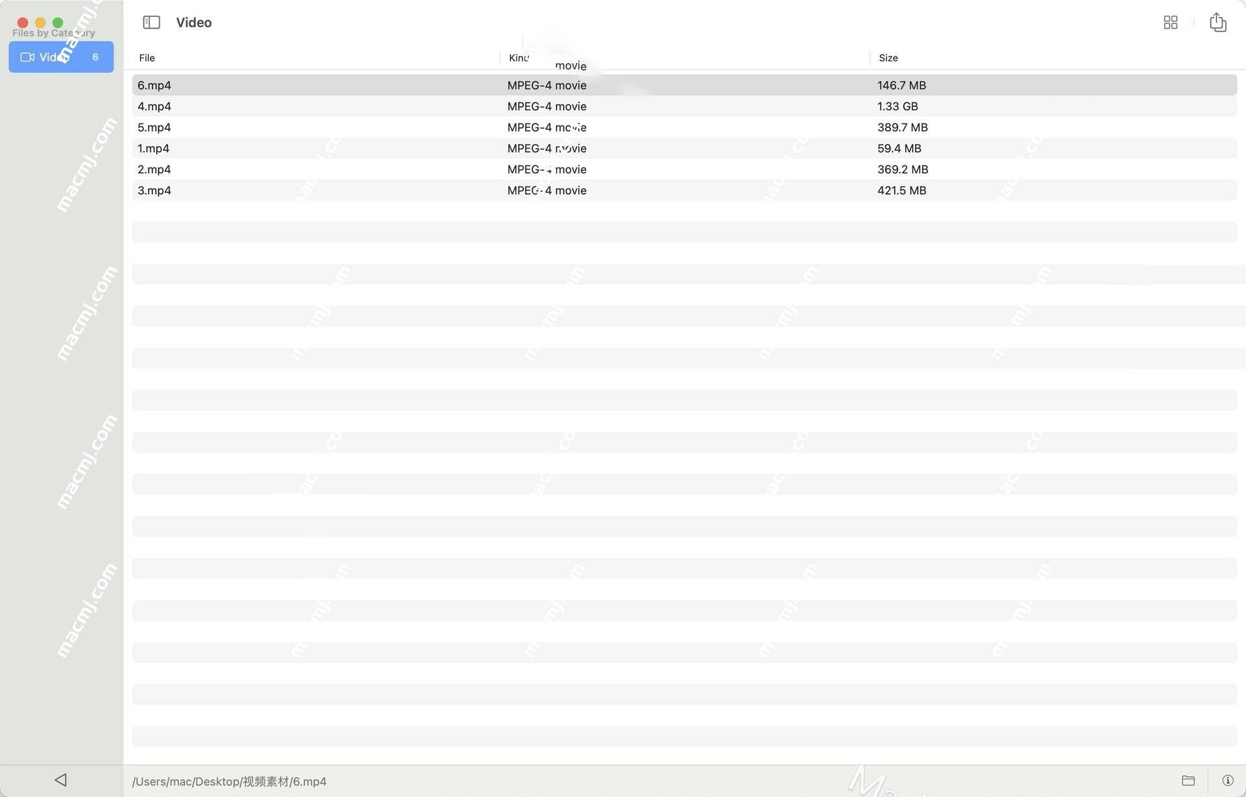Open the info inspector icon

pyautogui.click(x=1227, y=780)
